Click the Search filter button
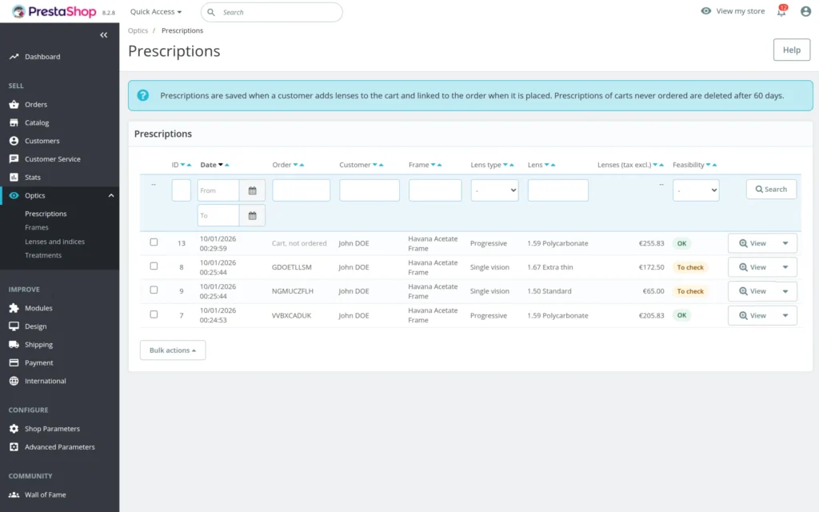The height and width of the screenshot is (512, 819). 771,189
